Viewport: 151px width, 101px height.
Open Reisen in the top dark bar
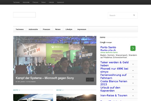(44, 2)
